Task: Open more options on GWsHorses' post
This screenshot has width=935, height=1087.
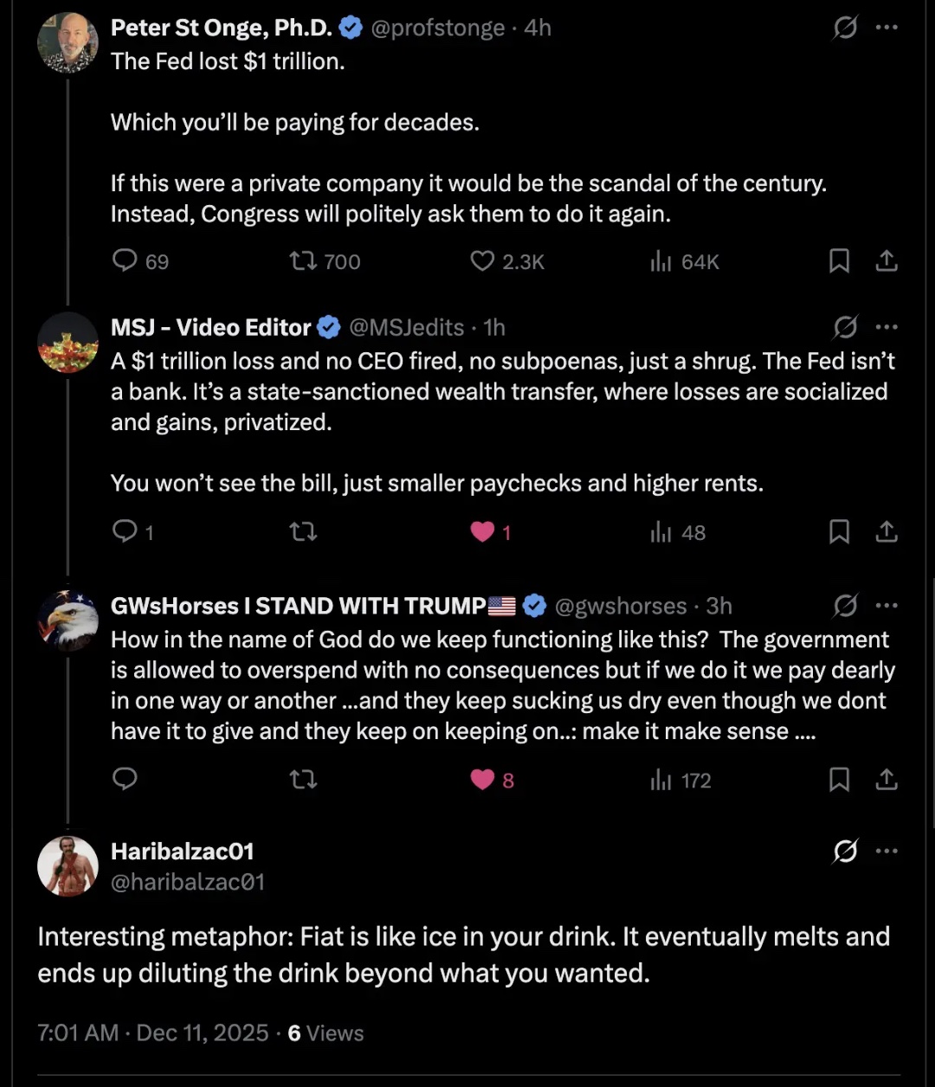Action: (x=887, y=606)
